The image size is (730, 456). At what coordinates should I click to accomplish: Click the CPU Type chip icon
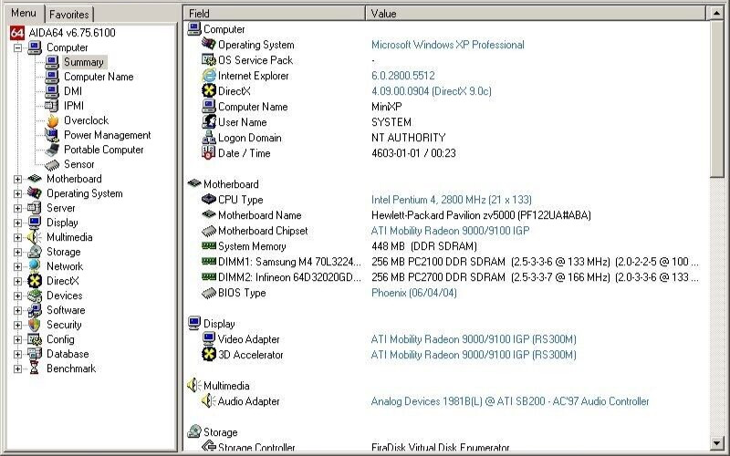pyautogui.click(x=209, y=199)
